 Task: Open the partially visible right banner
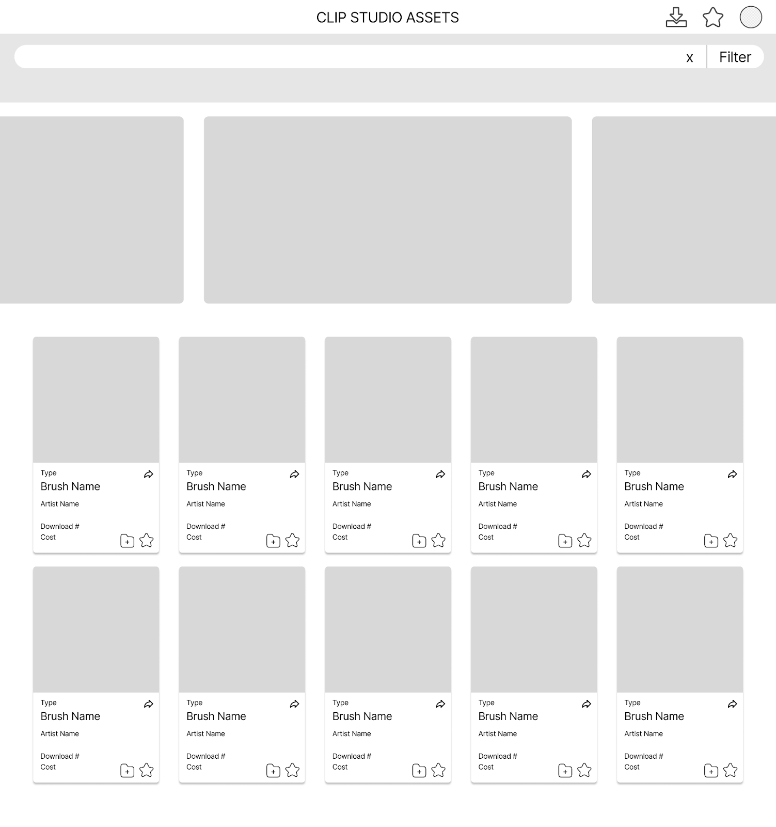click(x=684, y=210)
